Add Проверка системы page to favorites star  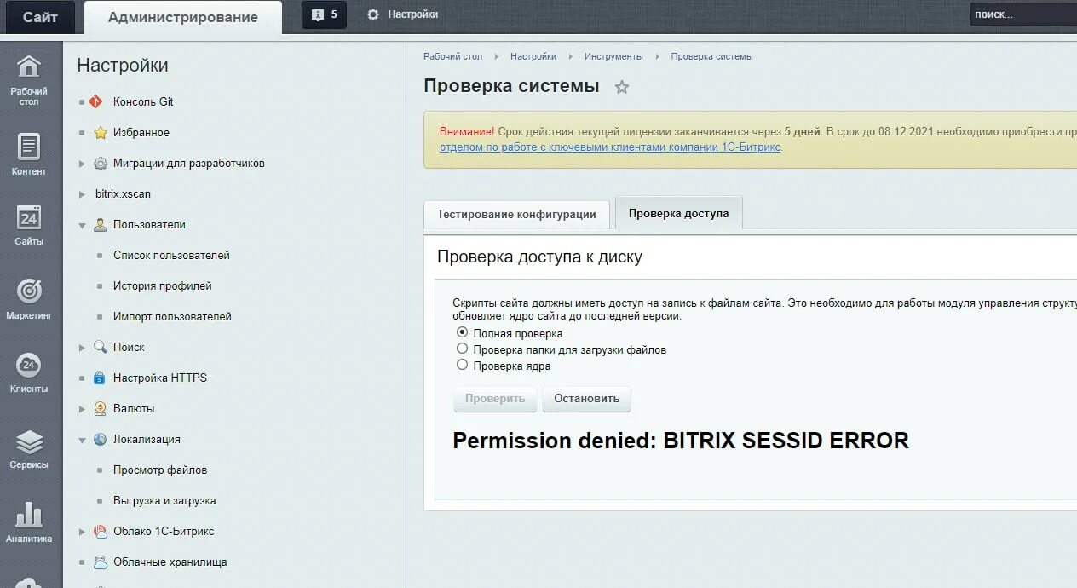click(622, 87)
